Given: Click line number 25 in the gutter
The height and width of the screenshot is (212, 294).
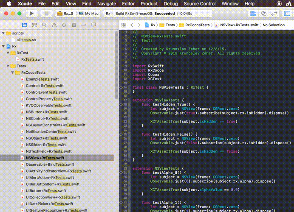Looking at the screenshot, I should 125,134.
